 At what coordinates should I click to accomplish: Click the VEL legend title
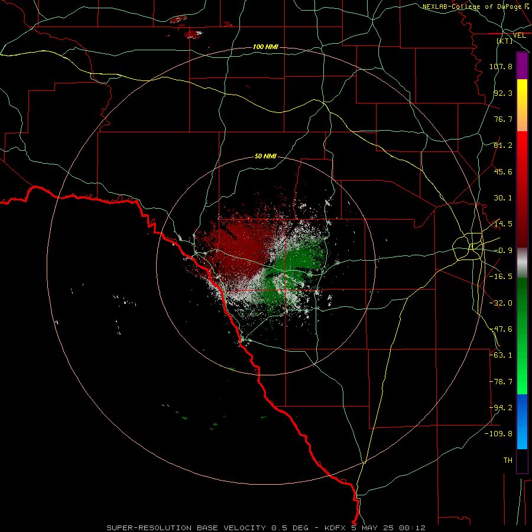click(519, 35)
